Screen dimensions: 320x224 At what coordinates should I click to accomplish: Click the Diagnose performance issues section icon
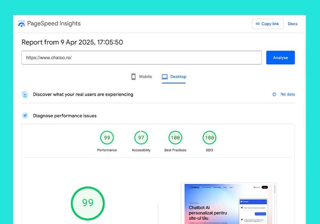(x=25, y=116)
